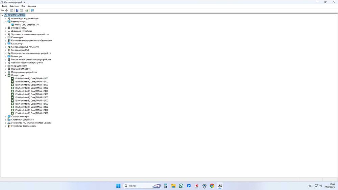The height and width of the screenshot is (190, 338).
Task: Click the Контроллеры USB plug icon
Action: [9, 50]
